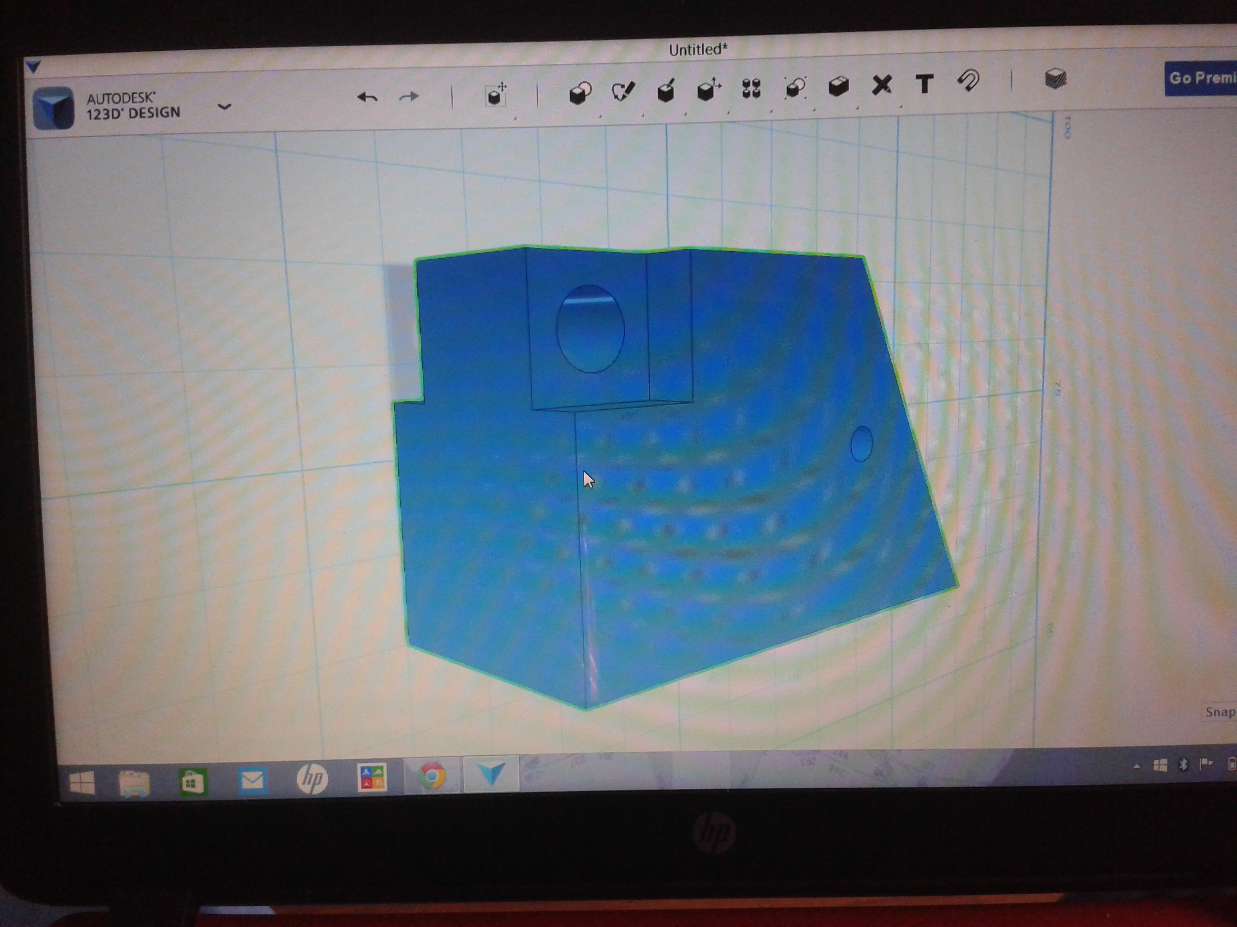Open the Windows Start button
The width and height of the screenshot is (1237, 927).
(82, 783)
